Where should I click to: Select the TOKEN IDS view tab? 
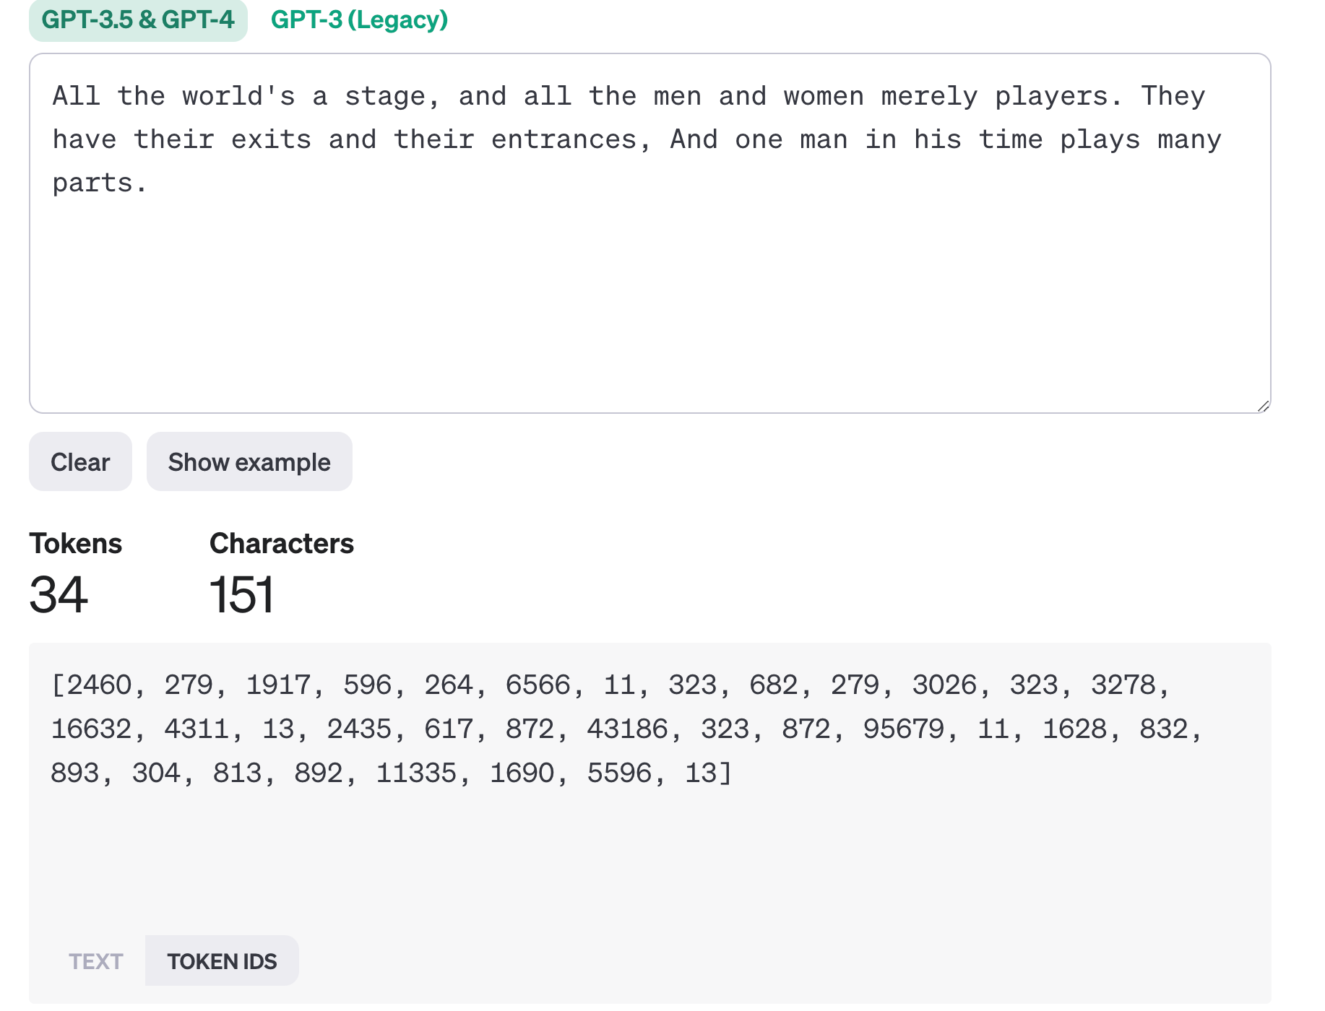tap(222, 961)
